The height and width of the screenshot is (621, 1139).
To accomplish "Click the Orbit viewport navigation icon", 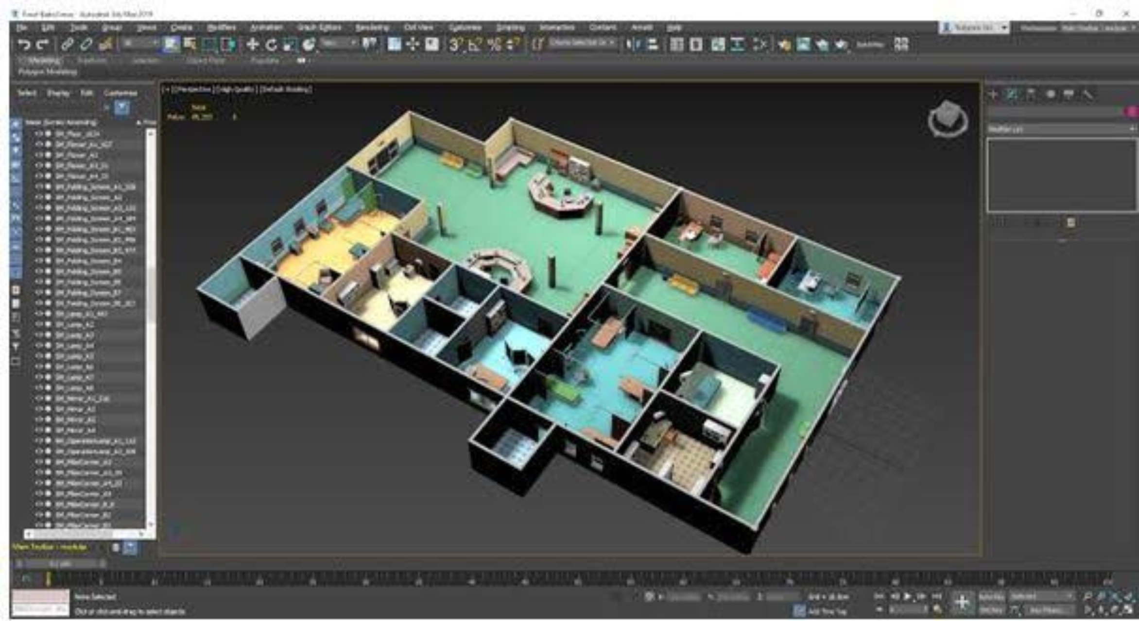I will click(x=1115, y=609).
